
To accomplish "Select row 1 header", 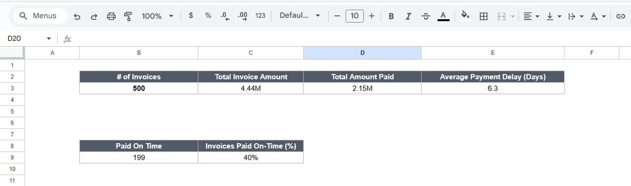I will [x=12, y=65].
